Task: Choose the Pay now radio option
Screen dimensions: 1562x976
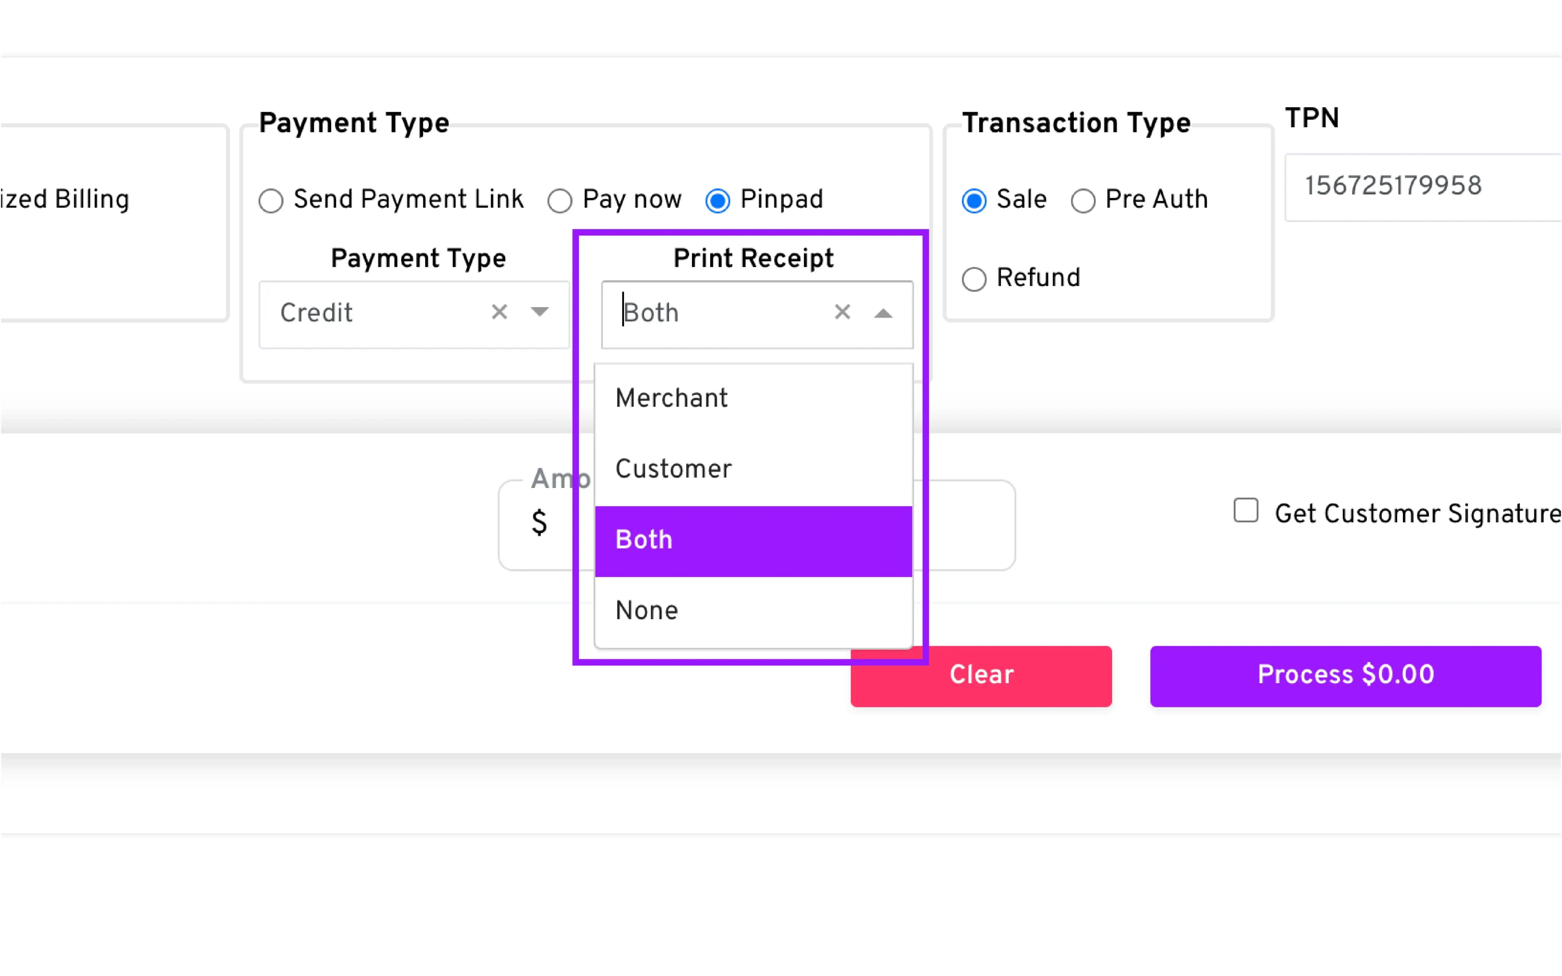Action: [560, 201]
